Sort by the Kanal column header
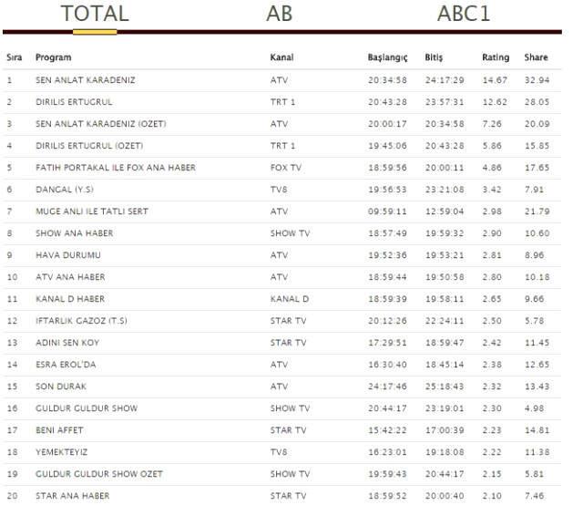The height and width of the screenshot is (505, 583). [281, 57]
